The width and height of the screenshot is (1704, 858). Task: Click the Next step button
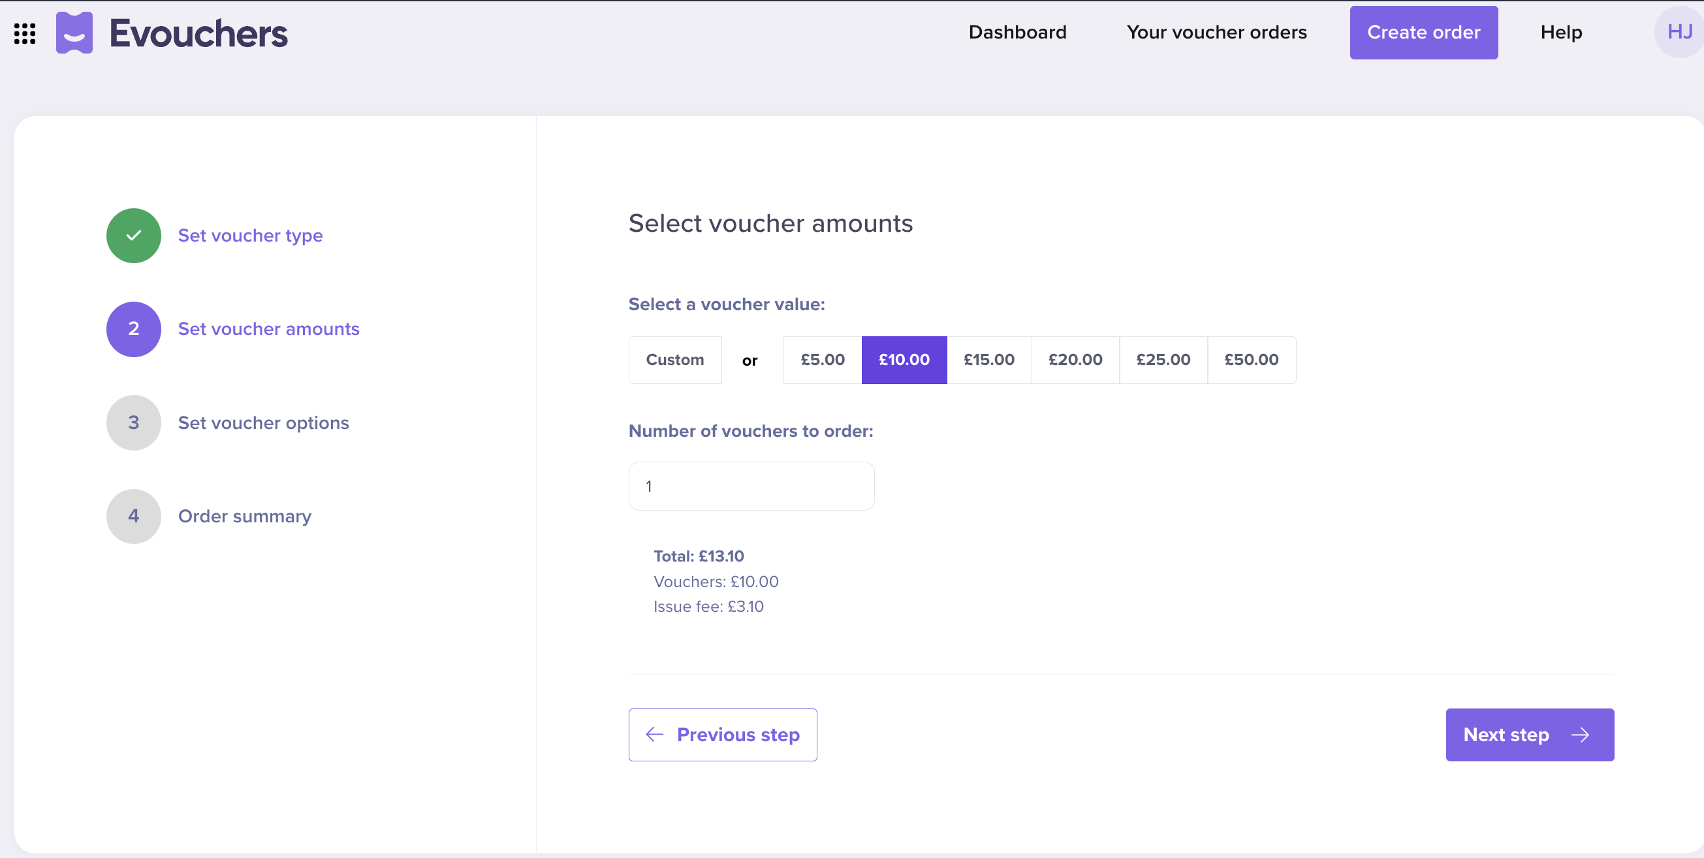tap(1530, 735)
